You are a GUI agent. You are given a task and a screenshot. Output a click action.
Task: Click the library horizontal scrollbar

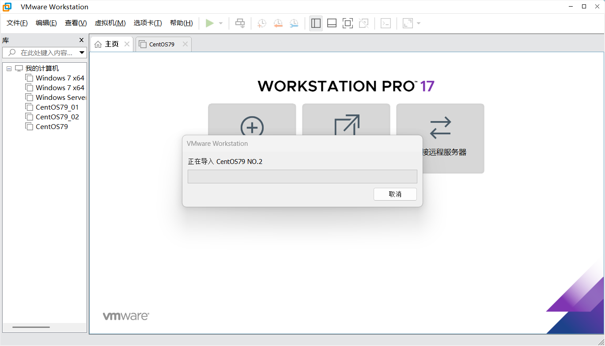click(31, 327)
